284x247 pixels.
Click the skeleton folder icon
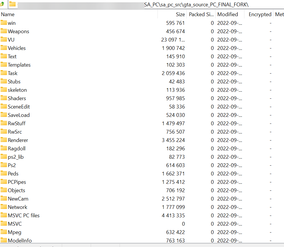[x=4, y=89]
